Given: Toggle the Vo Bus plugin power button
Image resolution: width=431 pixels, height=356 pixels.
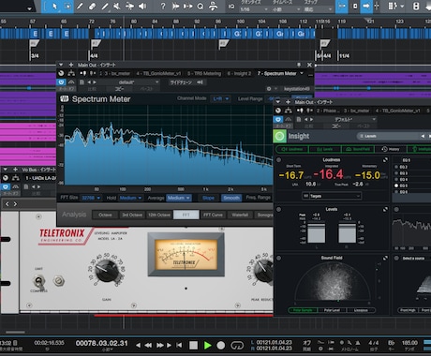Looking at the screenshot, I should 6,186.
